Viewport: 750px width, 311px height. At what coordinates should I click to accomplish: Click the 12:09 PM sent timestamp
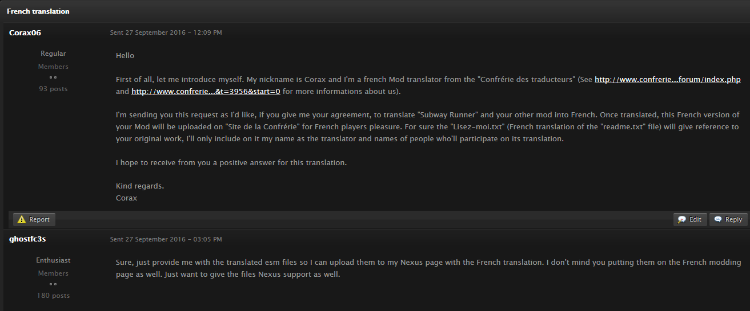[x=166, y=32]
